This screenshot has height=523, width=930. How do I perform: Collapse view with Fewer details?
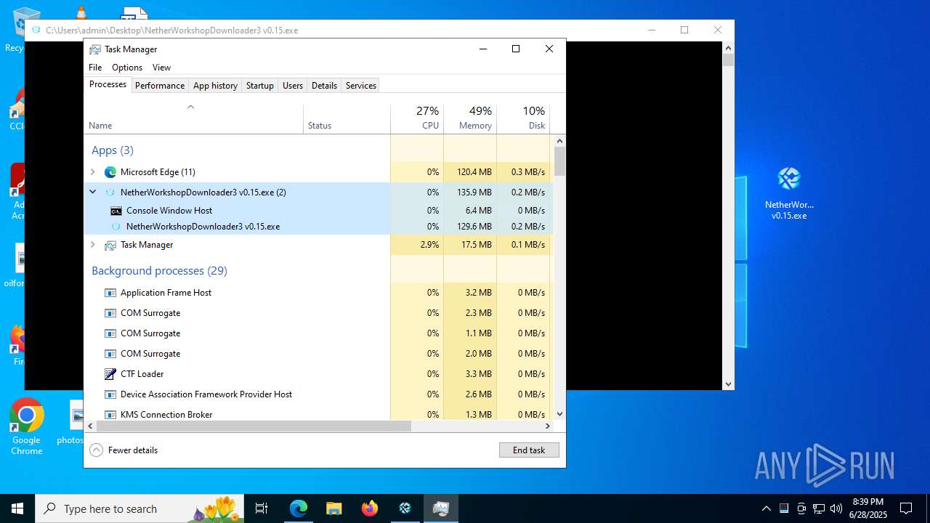pyautogui.click(x=124, y=450)
